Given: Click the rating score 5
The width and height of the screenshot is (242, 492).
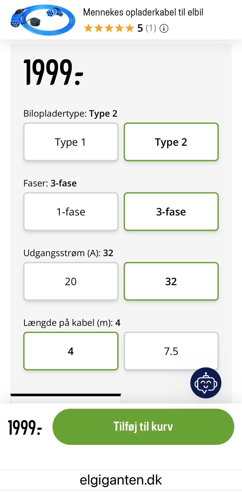Looking at the screenshot, I should tap(140, 29).
